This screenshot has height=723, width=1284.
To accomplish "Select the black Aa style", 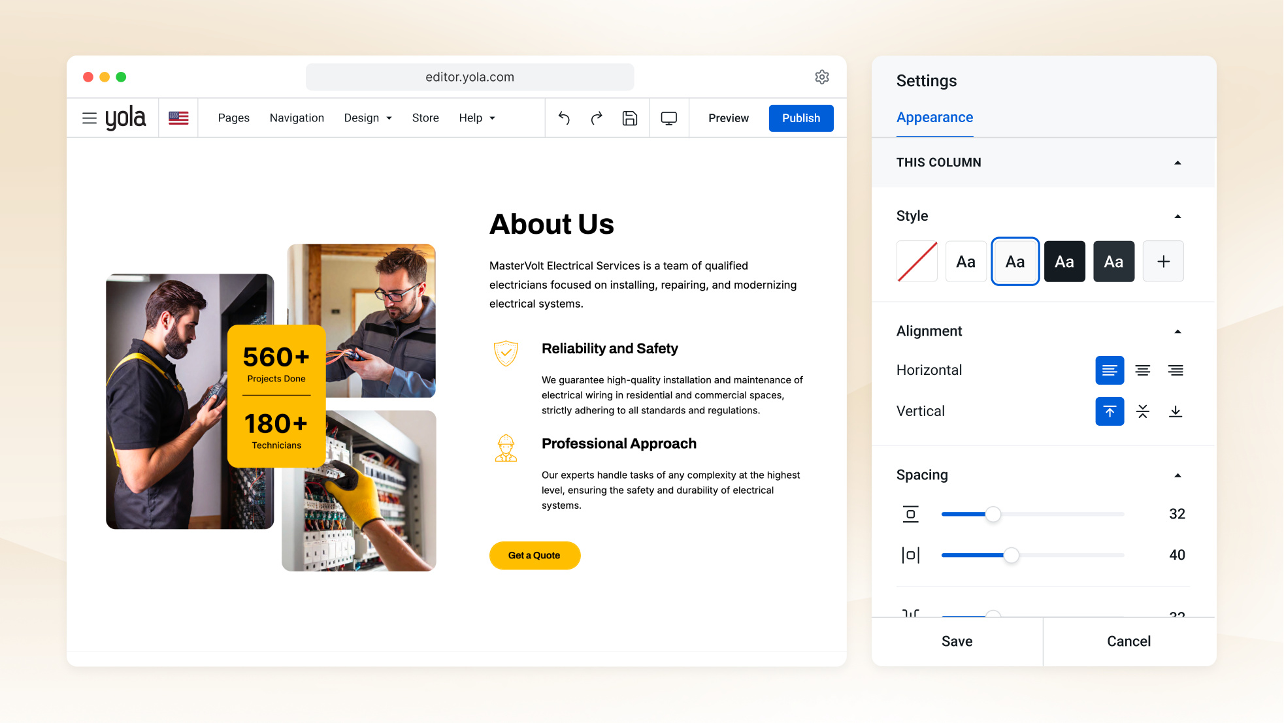I will tap(1064, 261).
